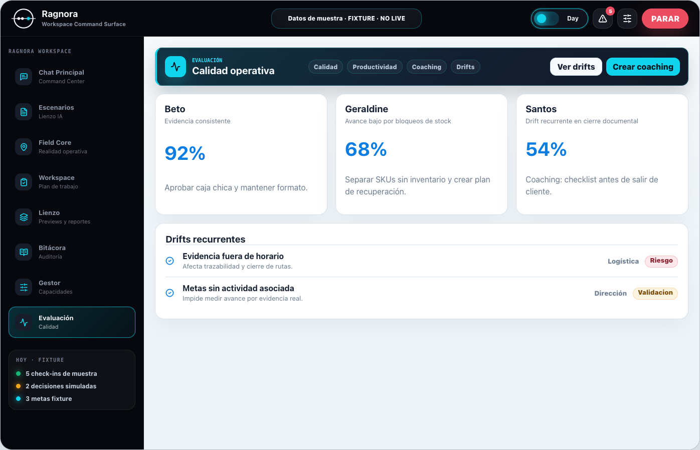Screen dimensions: 700x450
Task: Click 'Afecta trazabilidad y cierre de rutas.'
Action: [238, 267]
